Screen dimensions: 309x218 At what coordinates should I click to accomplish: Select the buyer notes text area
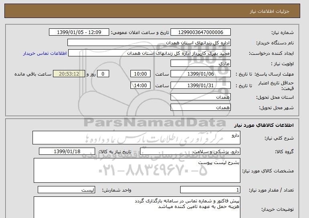click(x=137, y=207)
